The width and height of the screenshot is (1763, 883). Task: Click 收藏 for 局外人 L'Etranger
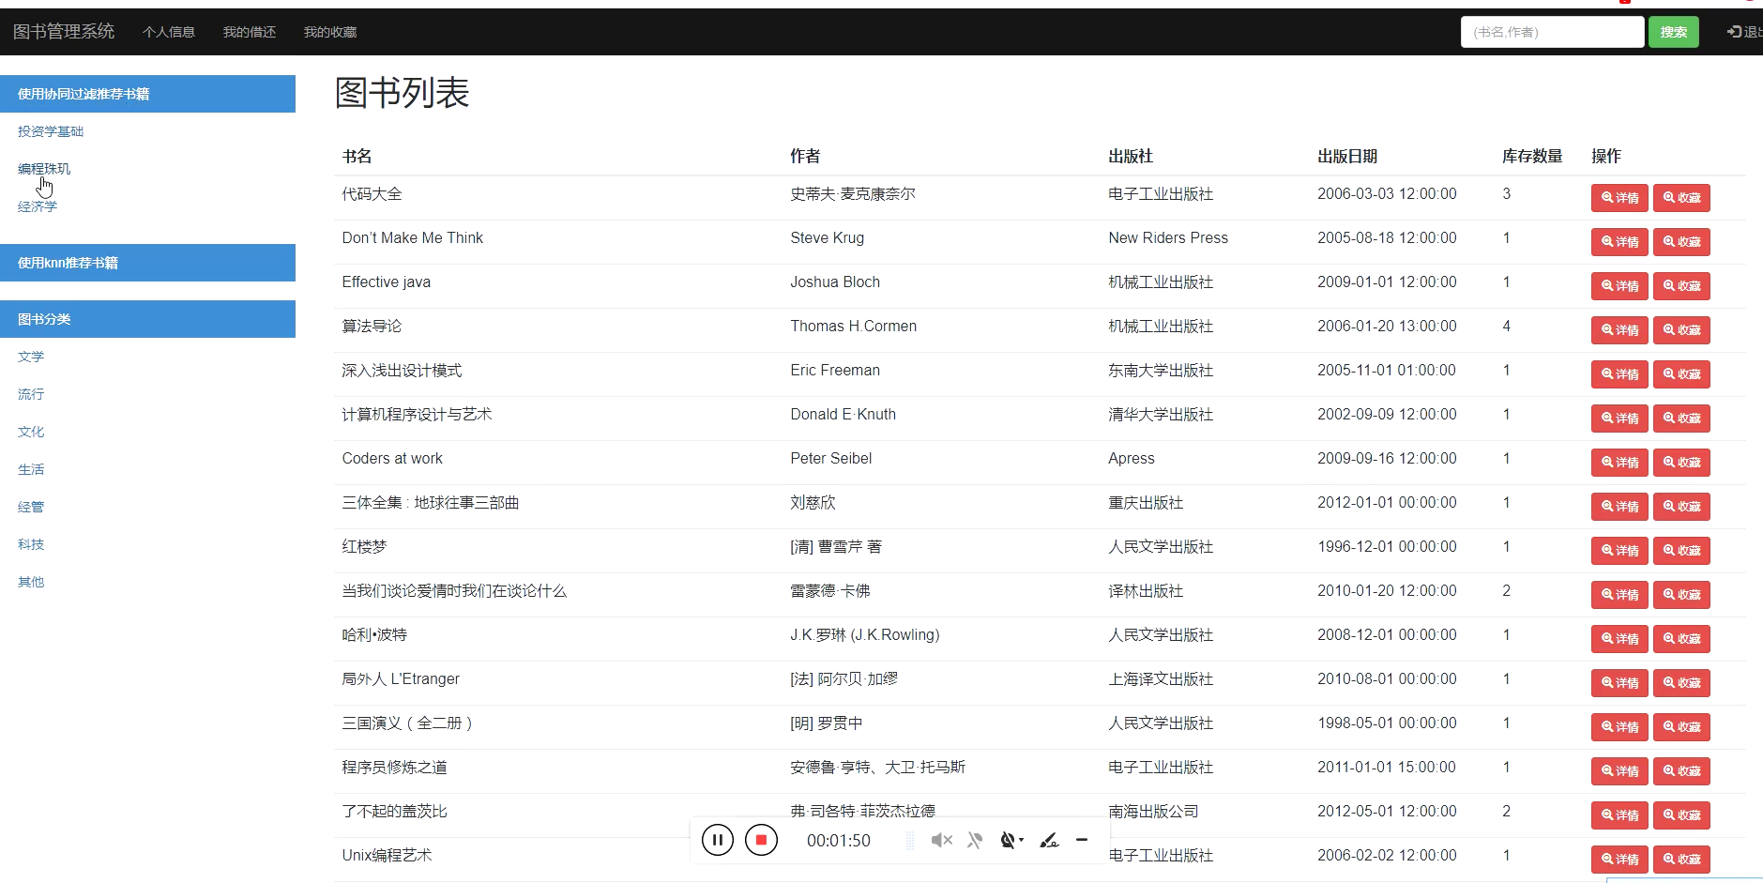coord(1681,683)
